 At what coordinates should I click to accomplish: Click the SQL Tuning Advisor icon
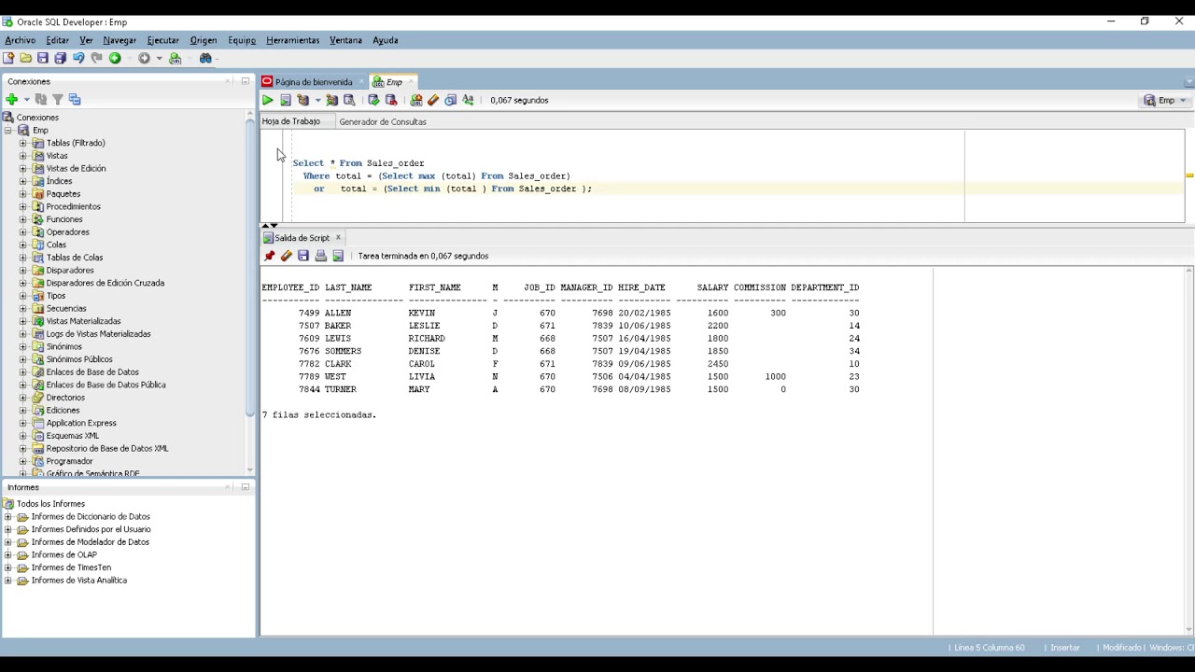coord(350,100)
